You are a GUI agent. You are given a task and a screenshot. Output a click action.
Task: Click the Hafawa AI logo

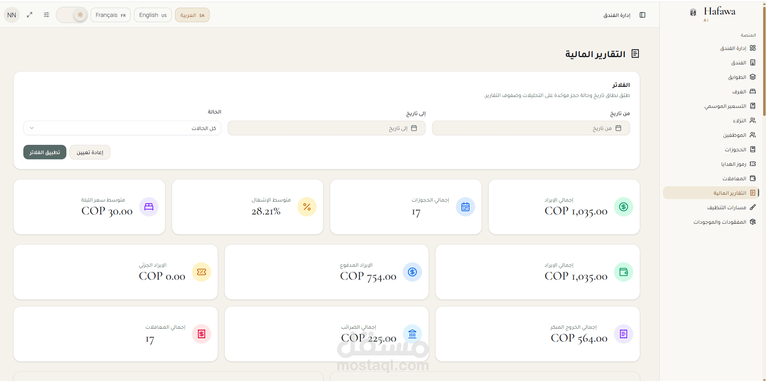713,14
